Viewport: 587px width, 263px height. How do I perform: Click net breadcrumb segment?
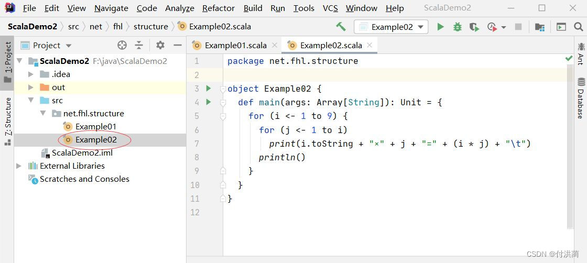click(x=96, y=27)
